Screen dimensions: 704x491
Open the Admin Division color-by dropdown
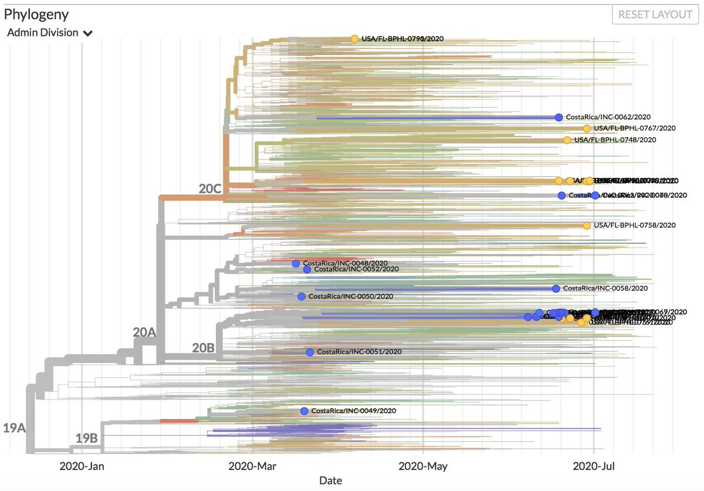pyautogui.click(x=50, y=33)
